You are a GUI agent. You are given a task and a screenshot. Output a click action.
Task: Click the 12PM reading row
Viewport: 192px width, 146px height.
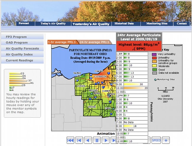(x=132, y=96)
